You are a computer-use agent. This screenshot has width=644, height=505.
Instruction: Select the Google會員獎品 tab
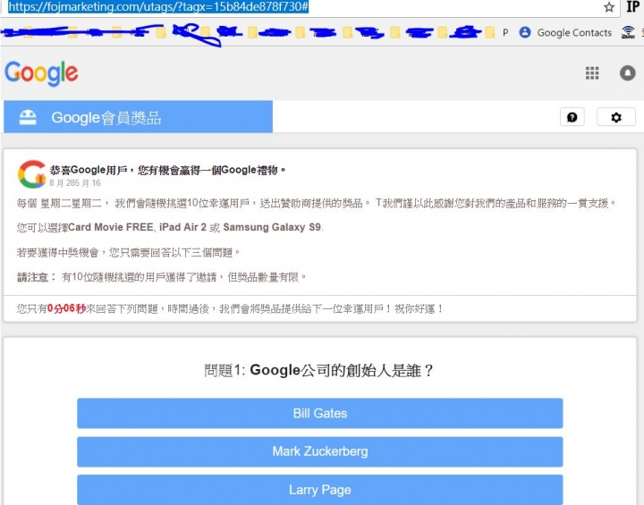point(138,117)
